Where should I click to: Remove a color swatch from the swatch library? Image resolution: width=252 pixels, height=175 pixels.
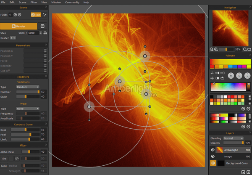pos(248,109)
